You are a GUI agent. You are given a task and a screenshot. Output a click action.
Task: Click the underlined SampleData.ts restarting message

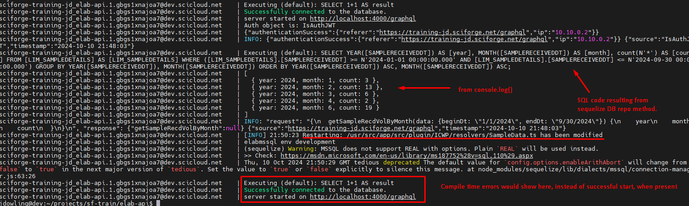[452, 135]
